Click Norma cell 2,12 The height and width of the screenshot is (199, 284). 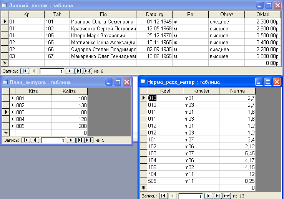coord(237,146)
